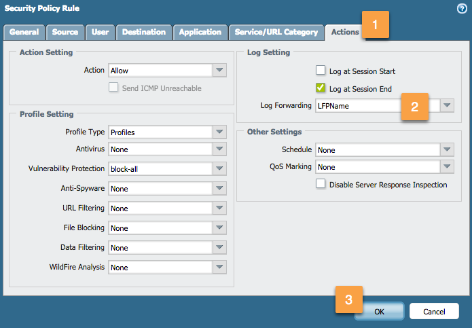
Task: Open the WildFire Analysis dropdown
Action: [x=219, y=267]
